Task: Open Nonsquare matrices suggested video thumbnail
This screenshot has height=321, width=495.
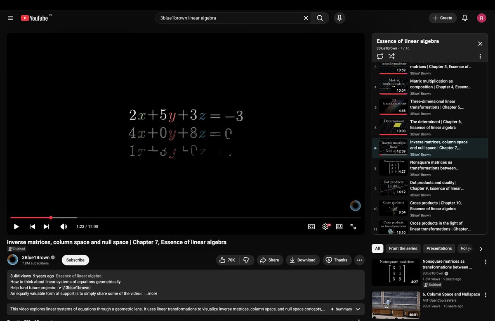Action: [396, 272]
